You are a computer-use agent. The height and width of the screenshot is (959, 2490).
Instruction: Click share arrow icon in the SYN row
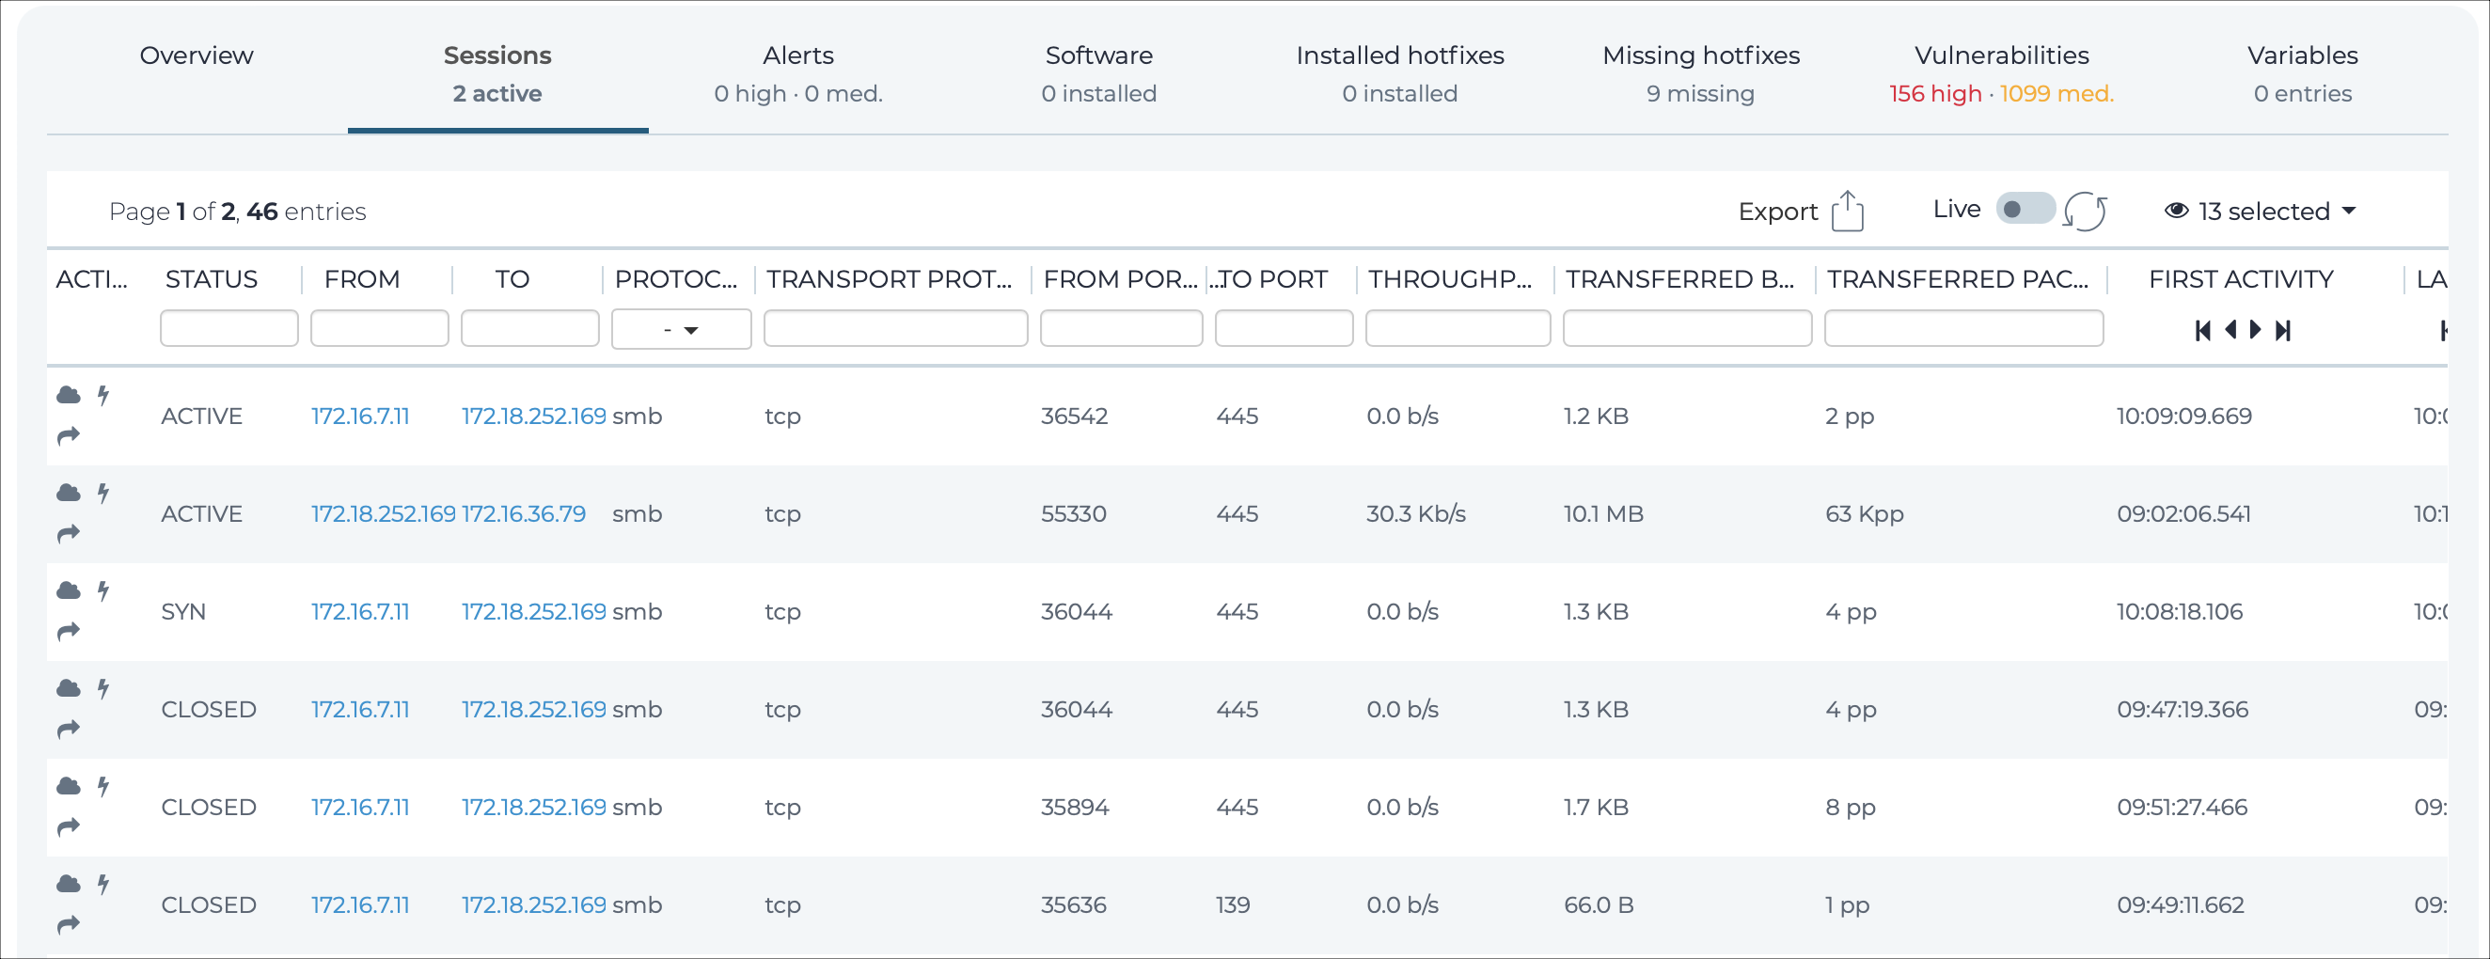[x=69, y=632]
